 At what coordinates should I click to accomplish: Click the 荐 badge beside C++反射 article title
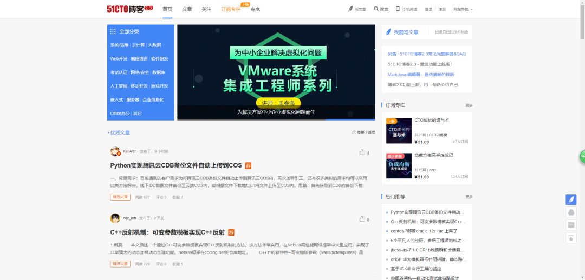(x=231, y=232)
